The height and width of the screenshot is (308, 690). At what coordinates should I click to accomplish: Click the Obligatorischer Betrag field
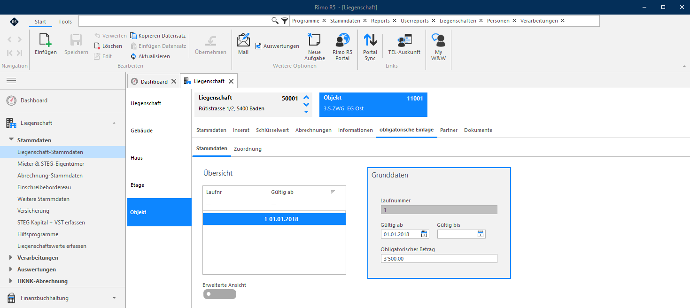[439, 259]
